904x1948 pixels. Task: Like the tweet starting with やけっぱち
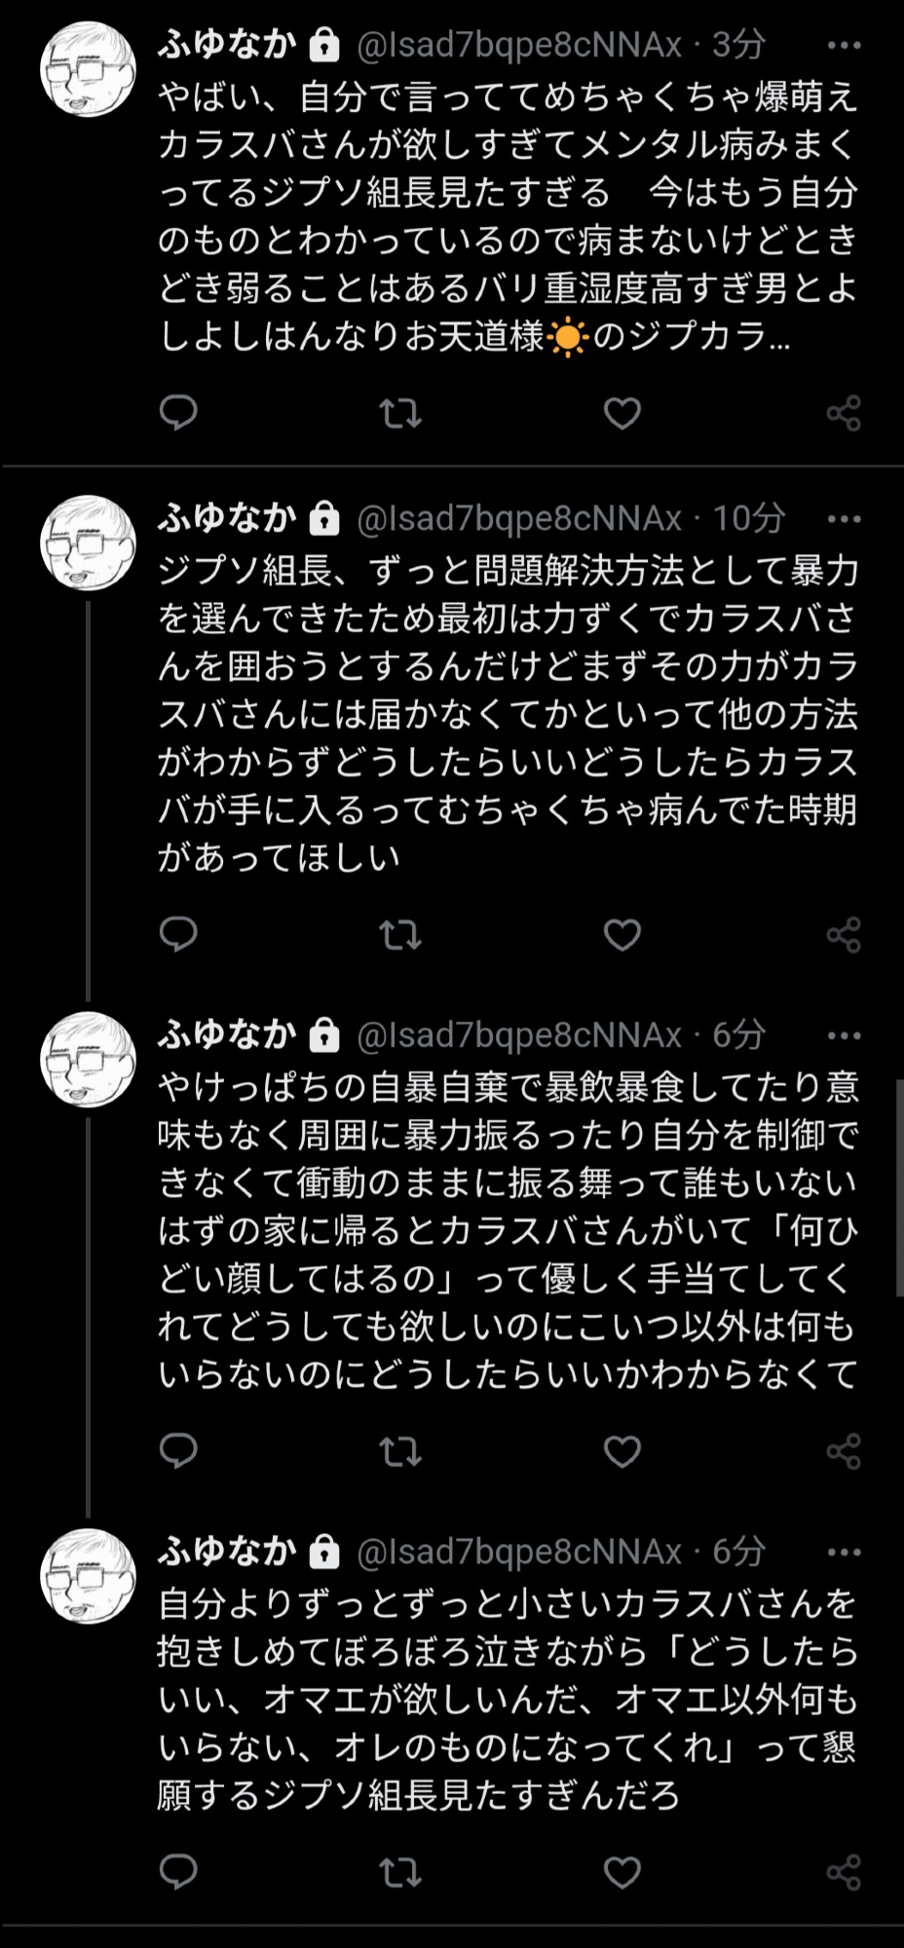tap(621, 1451)
